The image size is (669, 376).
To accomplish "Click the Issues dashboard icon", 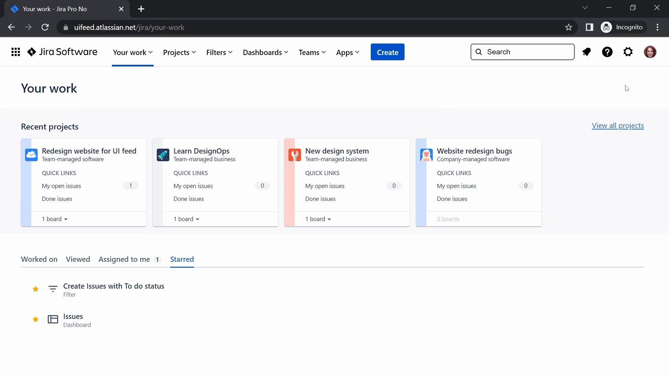I will [53, 319].
